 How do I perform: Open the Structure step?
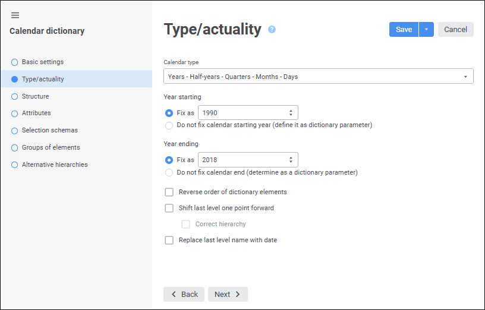pos(35,96)
